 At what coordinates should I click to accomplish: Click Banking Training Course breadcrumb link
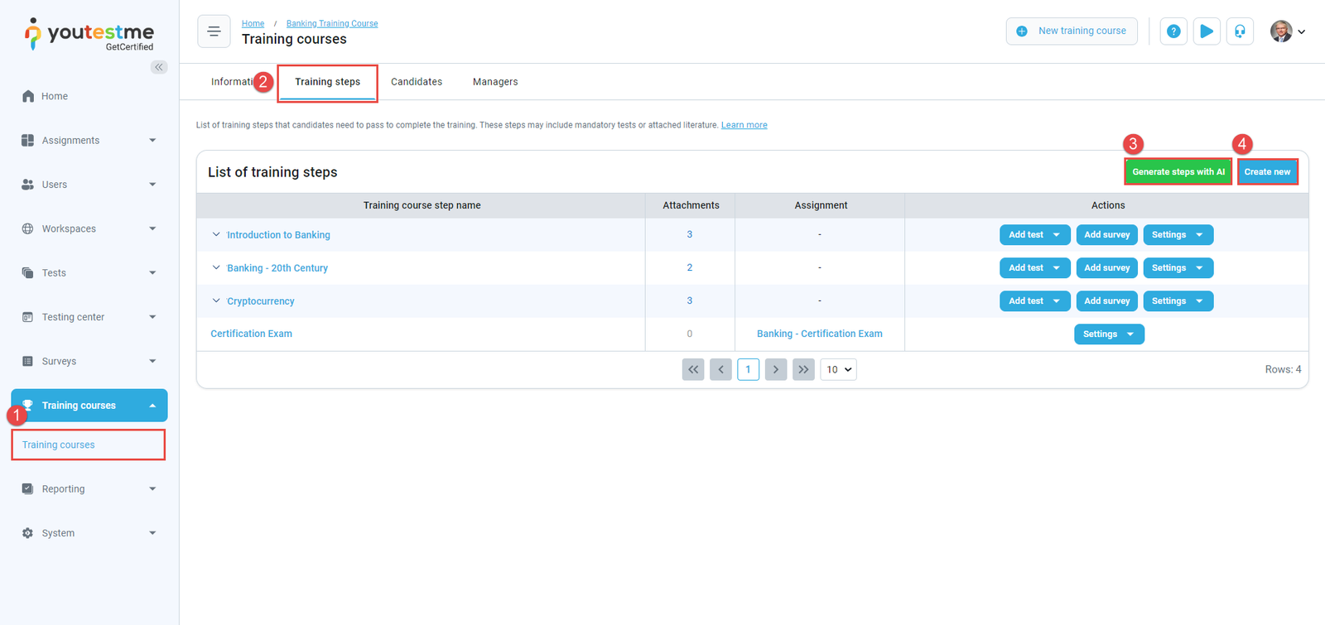coord(332,24)
